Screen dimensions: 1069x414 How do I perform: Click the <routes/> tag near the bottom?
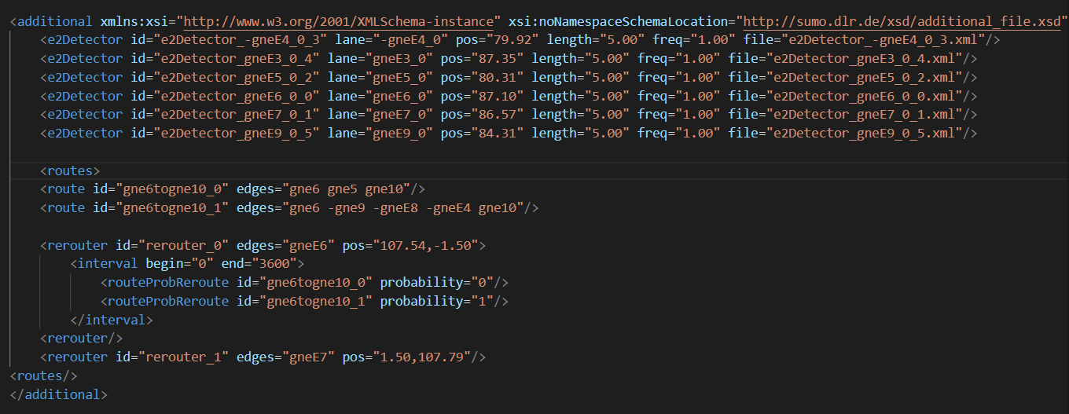click(44, 376)
